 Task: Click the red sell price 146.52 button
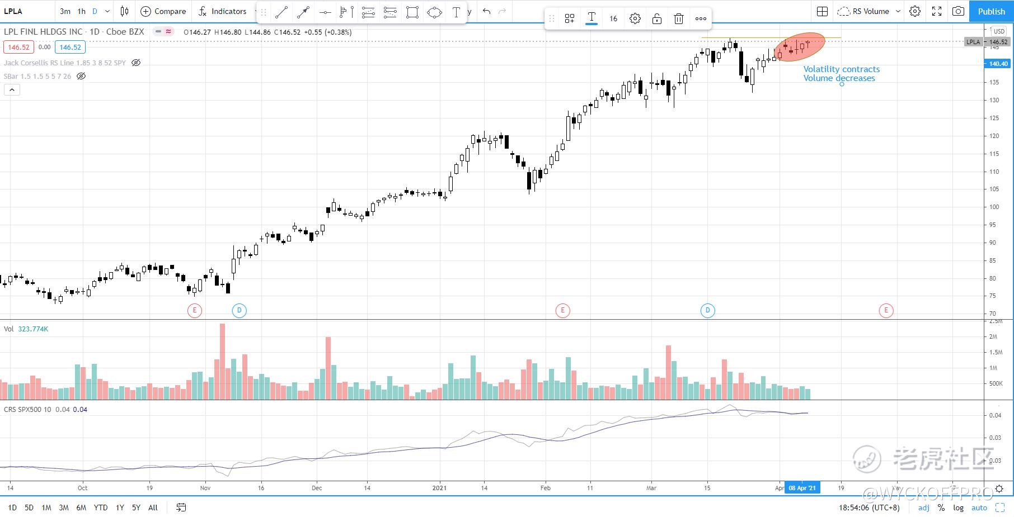pyautogui.click(x=18, y=48)
